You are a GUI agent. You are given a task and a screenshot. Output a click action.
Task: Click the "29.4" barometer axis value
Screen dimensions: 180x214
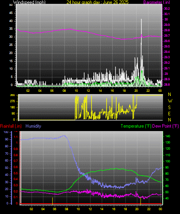pos(167,52)
